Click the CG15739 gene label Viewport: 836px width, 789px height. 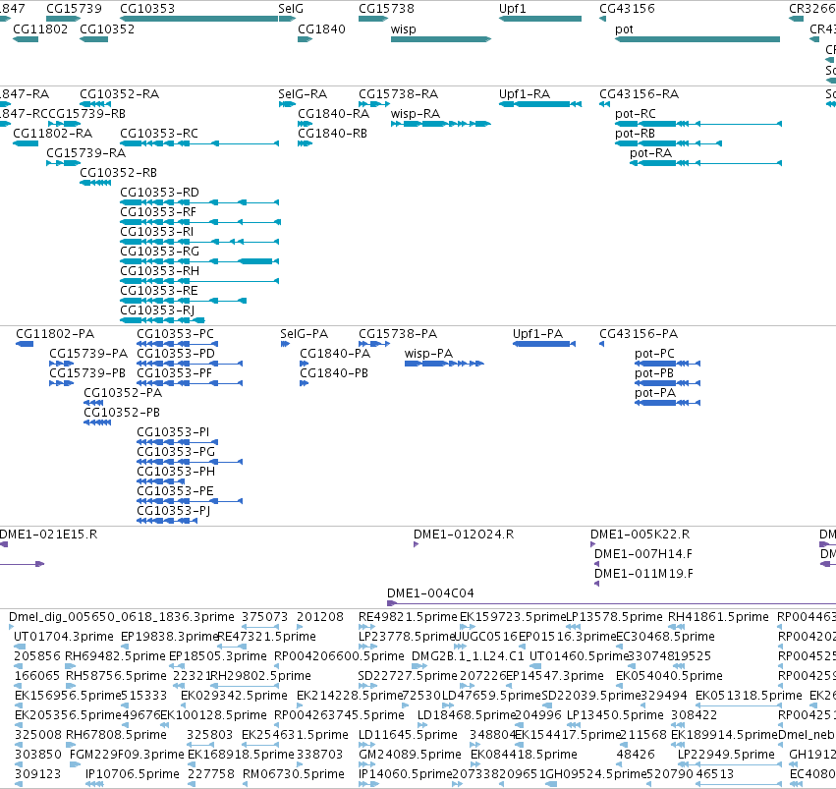click(74, 9)
